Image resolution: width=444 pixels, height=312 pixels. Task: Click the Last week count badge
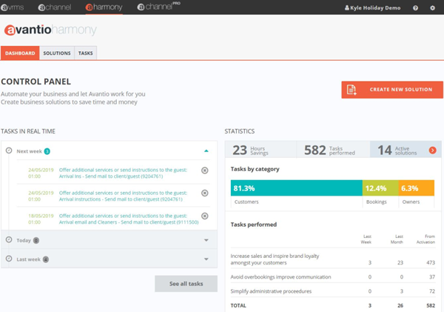point(46,259)
